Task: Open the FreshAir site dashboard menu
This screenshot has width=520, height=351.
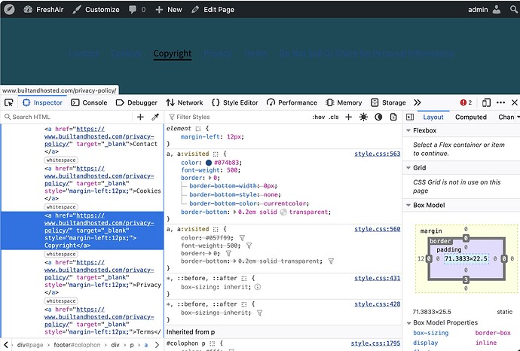Action: [x=44, y=10]
